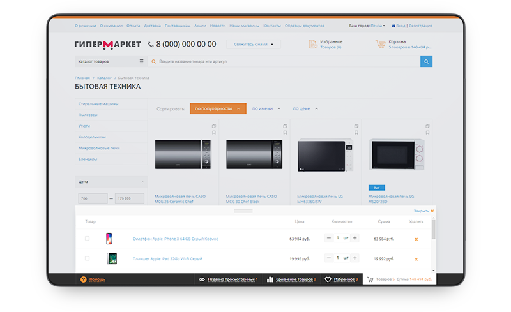Screen dimensions: 511x312
Task: Click the header Корзина cart icon
Action: tap(380, 44)
